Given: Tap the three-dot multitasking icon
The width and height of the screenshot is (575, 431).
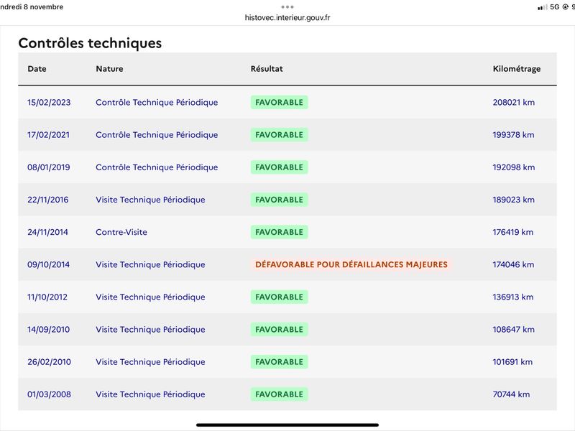Looking at the screenshot, I should click(x=287, y=7).
